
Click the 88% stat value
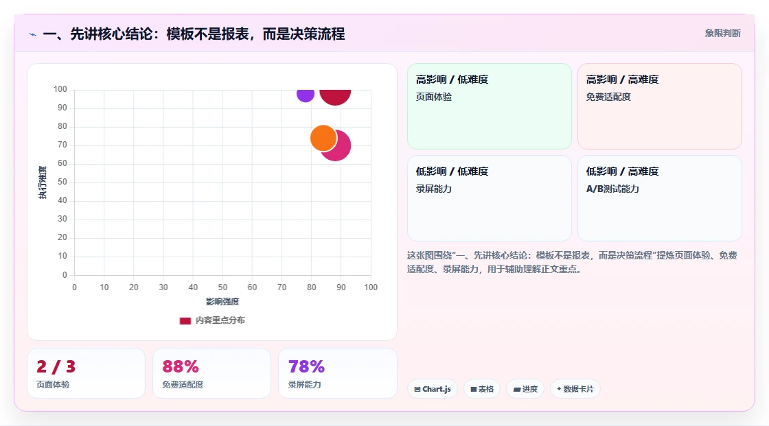tap(181, 367)
